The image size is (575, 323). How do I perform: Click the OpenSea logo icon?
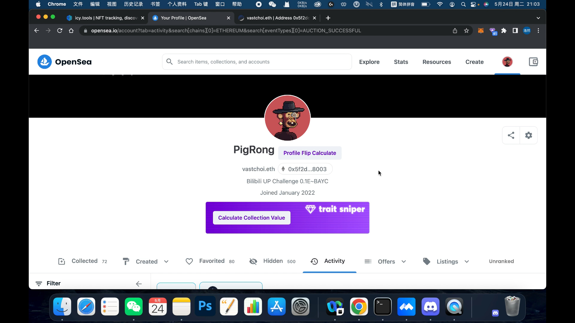pyautogui.click(x=44, y=62)
